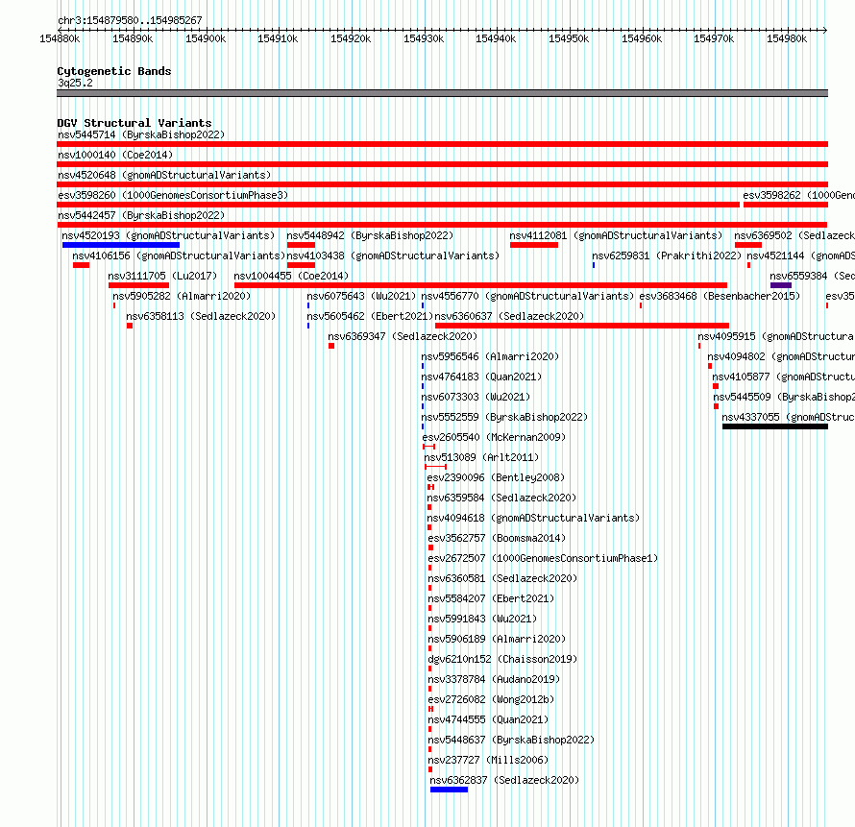Select nsv6358113 (Sedlazeck2020) label
The width and height of the screenshot is (855, 827).
(x=201, y=316)
